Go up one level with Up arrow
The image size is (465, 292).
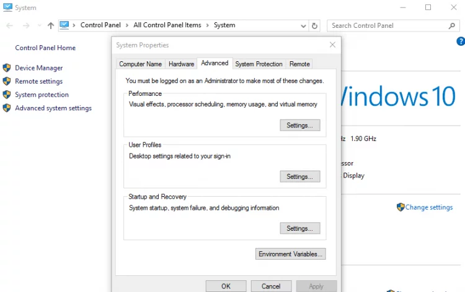(x=51, y=26)
